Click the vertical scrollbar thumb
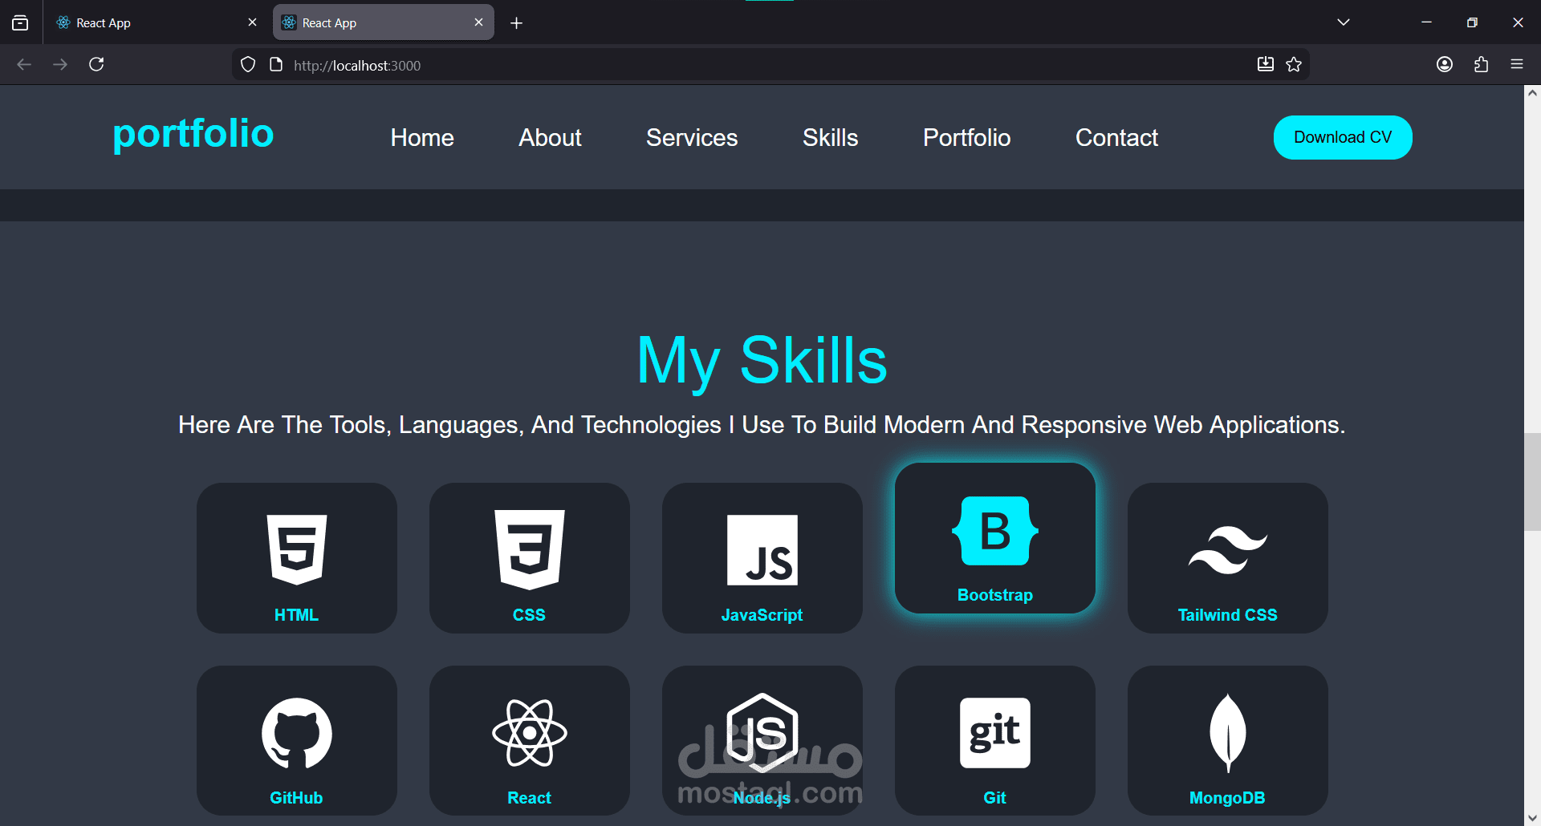This screenshot has height=826, width=1541. [1532, 482]
